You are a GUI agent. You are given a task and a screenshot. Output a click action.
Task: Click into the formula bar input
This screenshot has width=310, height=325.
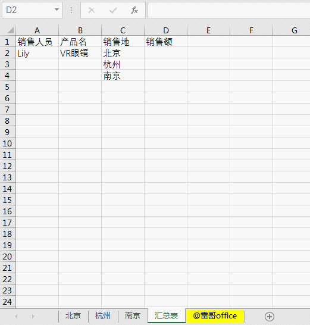(x=228, y=10)
